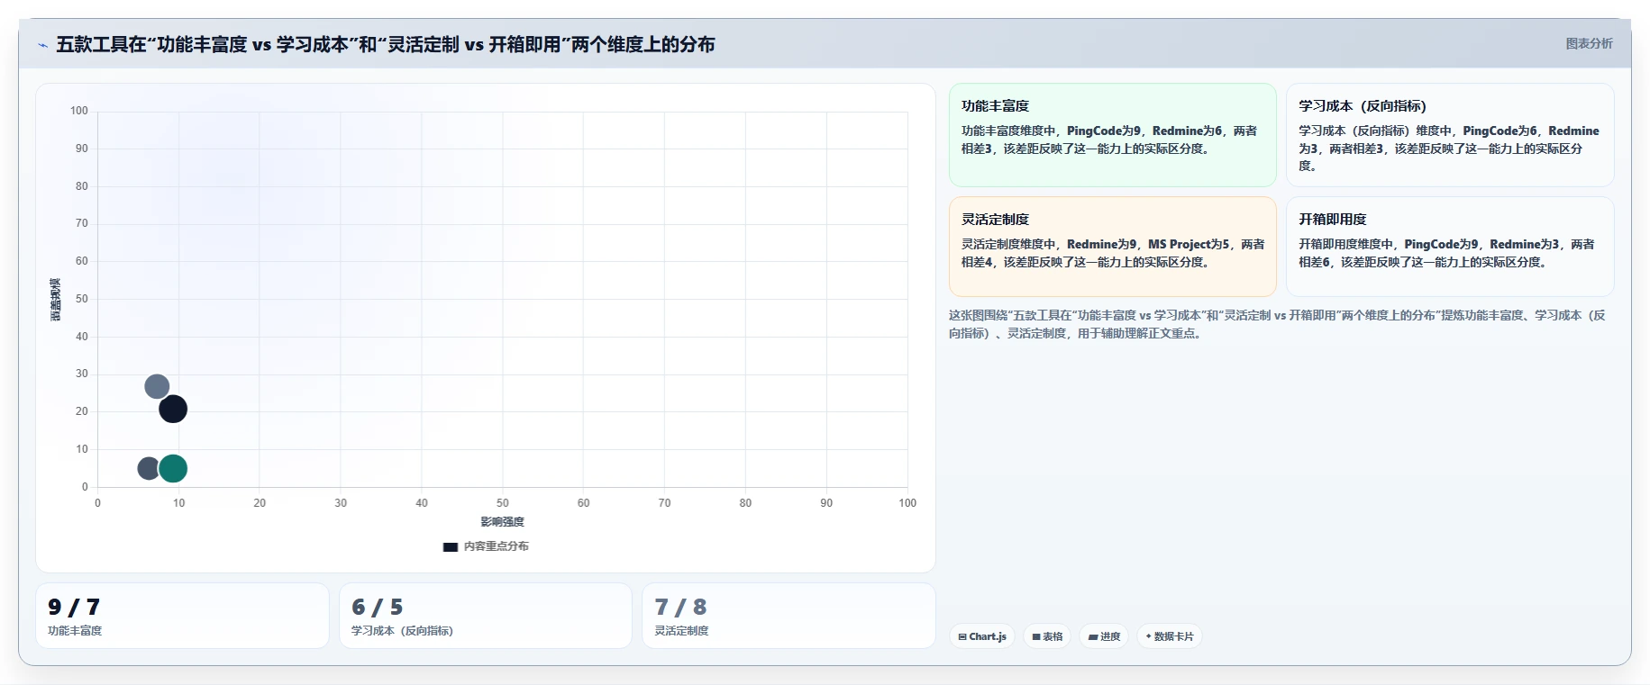Image resolution: width=1650 pixels, height=685 pixels.
Task: Open the 学习成本（反向指标）insight card
Action: click(1449, 135)
